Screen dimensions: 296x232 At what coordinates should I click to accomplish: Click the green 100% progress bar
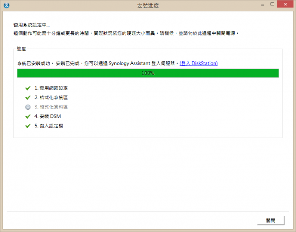tap(148, 73)
